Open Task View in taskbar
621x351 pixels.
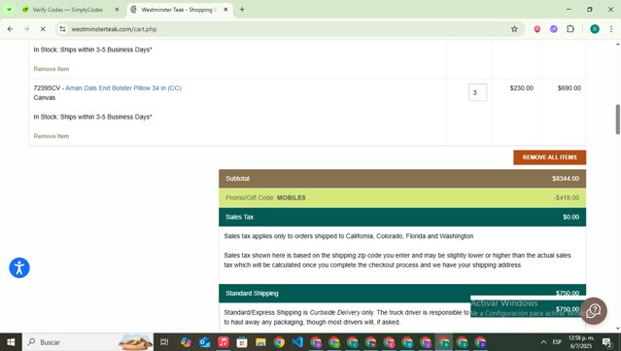[x=164, y=342]
